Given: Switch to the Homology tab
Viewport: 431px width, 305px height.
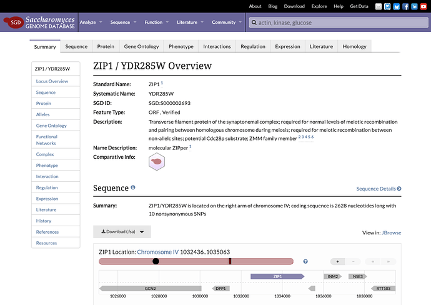Looking at the screenshot, I should tap(354, 46).
